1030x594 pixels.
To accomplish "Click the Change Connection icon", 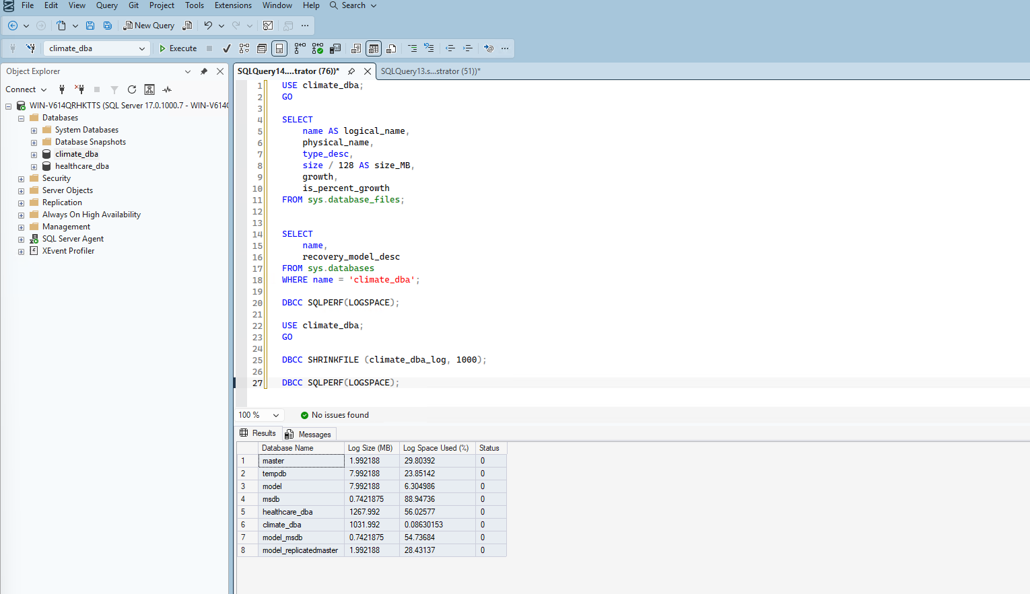I will 30,48.
